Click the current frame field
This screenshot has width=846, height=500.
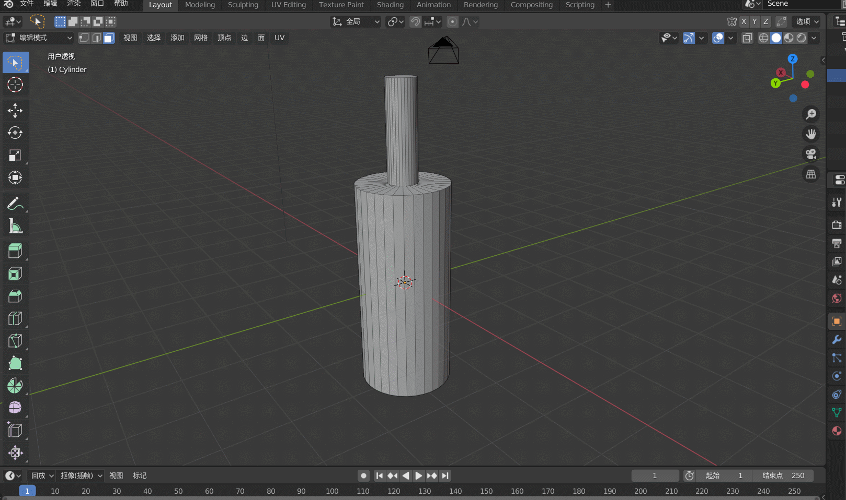[x=655, y=475]
